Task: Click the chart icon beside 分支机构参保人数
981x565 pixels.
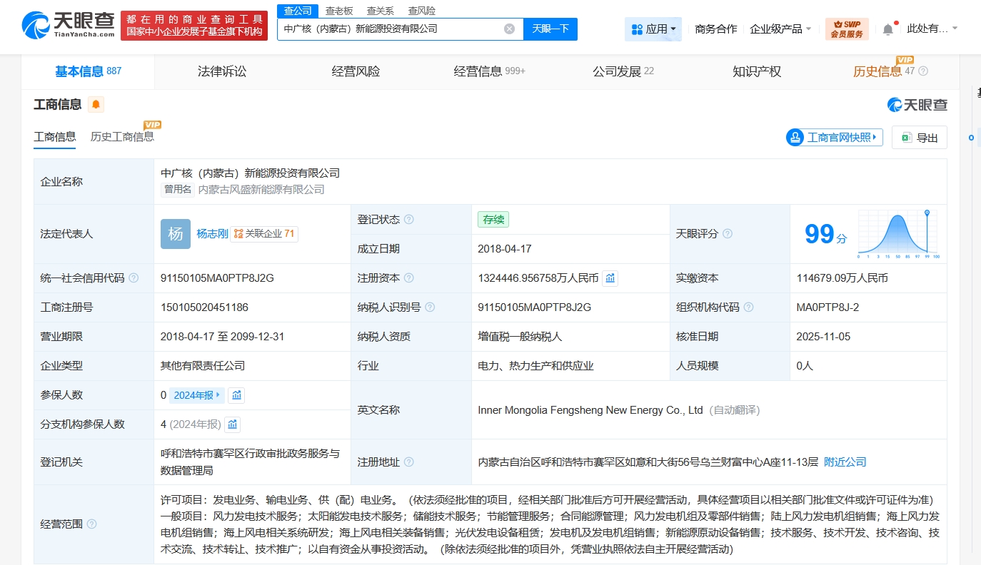Action: point(232,424)
